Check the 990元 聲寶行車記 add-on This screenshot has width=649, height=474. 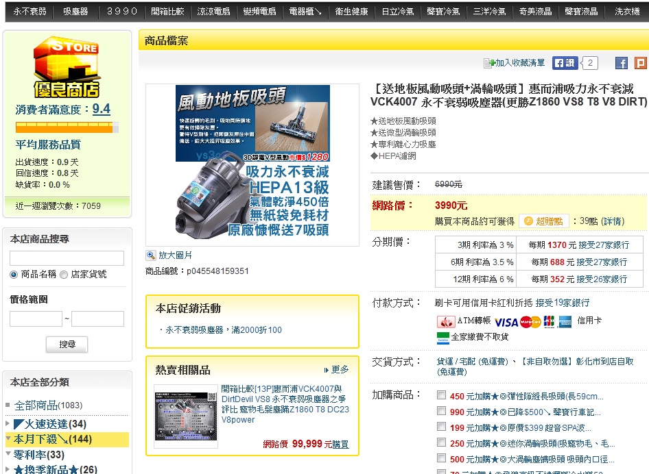(x=441, y=411)
